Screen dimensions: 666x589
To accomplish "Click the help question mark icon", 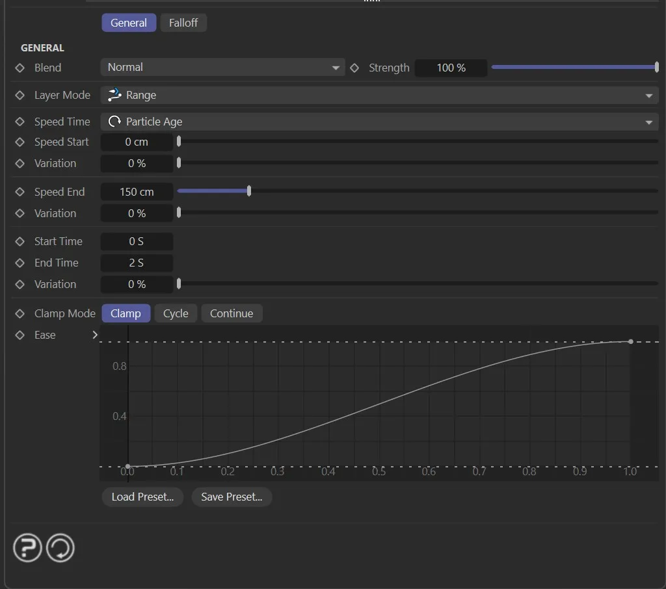I will click(x=27, y=548).
